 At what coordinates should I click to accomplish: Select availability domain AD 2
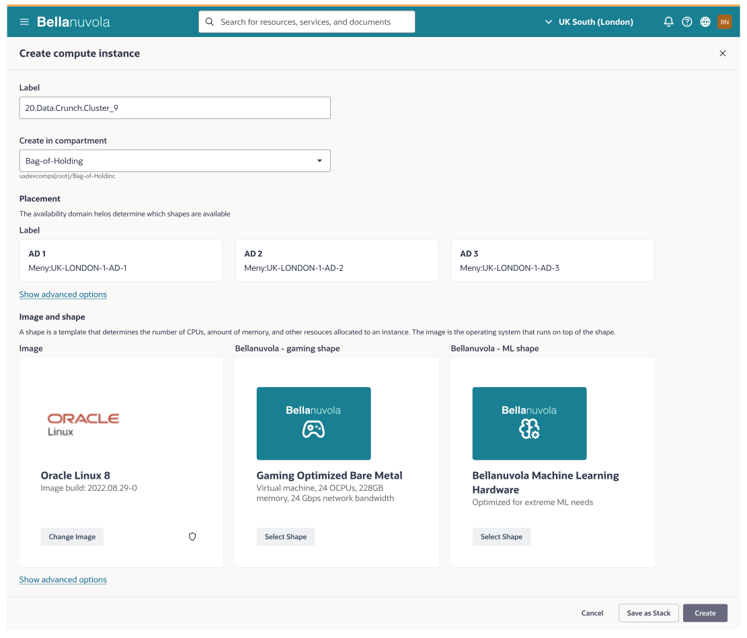coord(337,260)
